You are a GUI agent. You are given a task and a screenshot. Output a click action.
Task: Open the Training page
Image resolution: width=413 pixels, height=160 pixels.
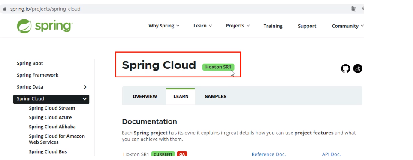[x=273, y=26]
